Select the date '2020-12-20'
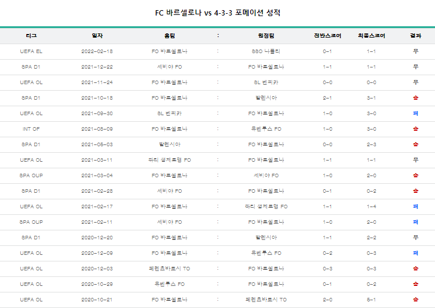435x308 pixels. 97,238
